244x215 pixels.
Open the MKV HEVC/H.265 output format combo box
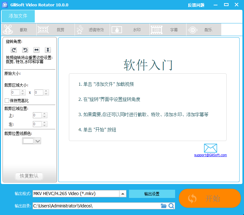coord(76,194)
